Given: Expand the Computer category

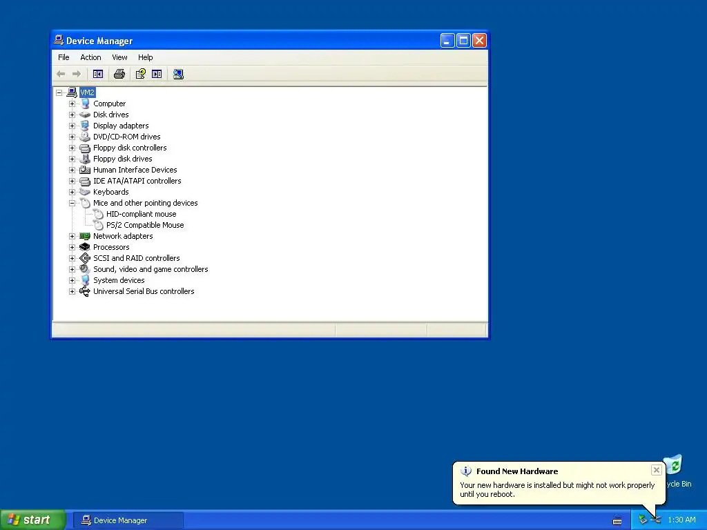Looking at the screenshot, I should 72,104.
